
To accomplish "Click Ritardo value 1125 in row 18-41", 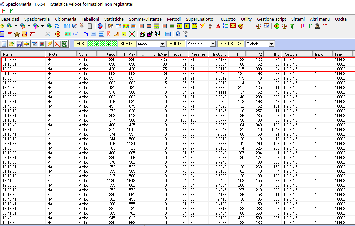I will 111,181.
